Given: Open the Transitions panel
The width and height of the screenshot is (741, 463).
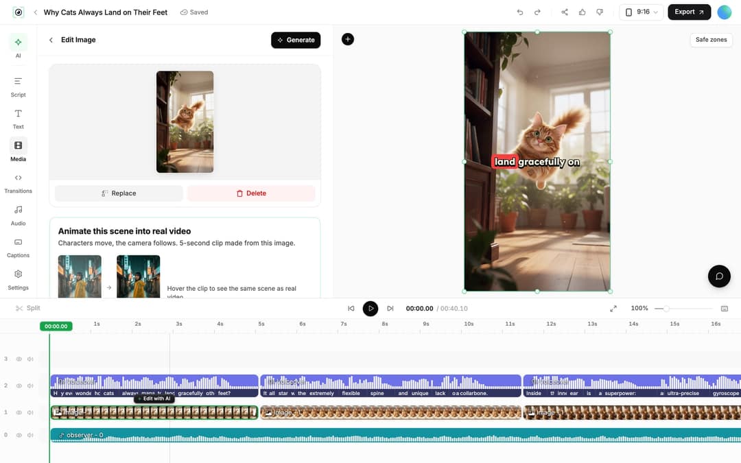Looking at the screenshot, I should click(x=18, y=183).
